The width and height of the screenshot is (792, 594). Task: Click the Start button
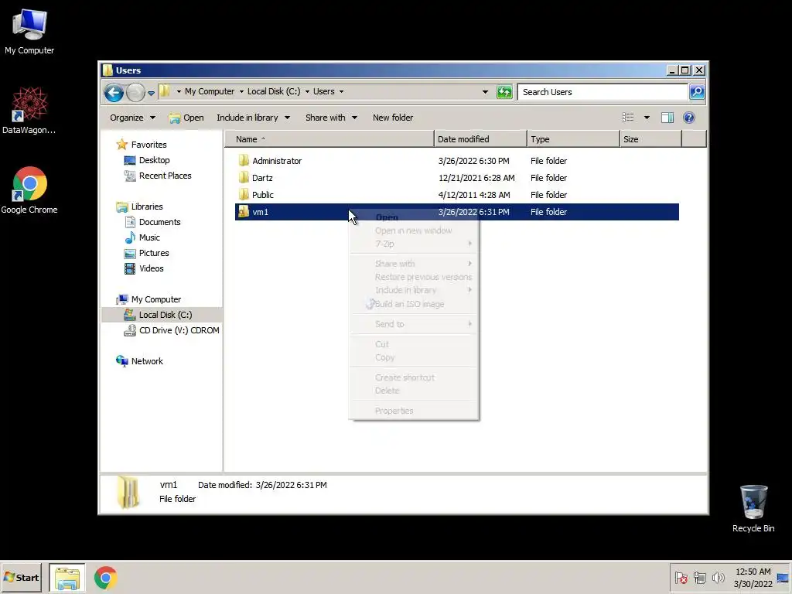click(x=21, y=577)
